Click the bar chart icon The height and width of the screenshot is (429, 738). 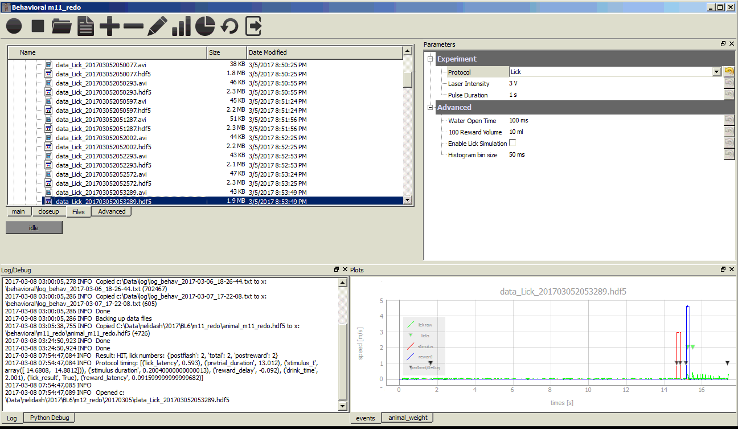(x=181, y=26)
